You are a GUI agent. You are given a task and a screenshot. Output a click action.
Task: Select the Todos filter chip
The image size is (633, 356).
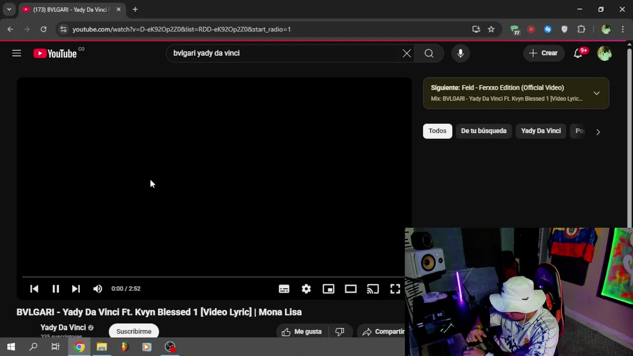[x=437, y=131]
